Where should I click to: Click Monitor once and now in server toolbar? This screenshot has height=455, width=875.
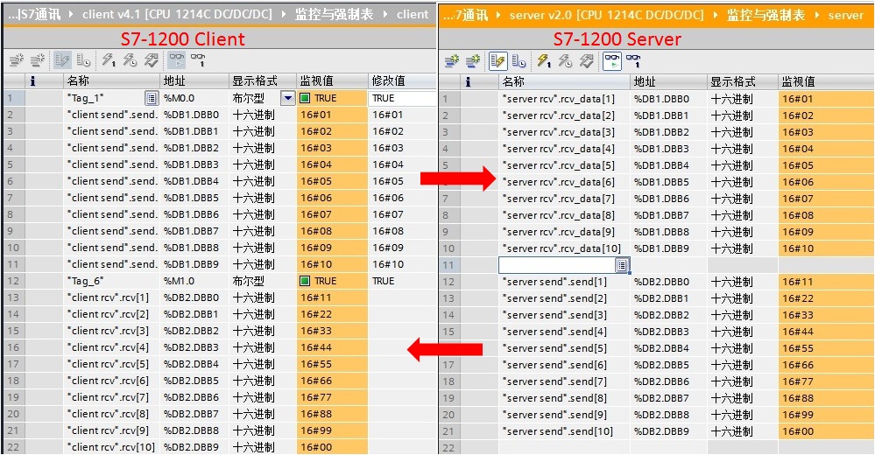633,60
